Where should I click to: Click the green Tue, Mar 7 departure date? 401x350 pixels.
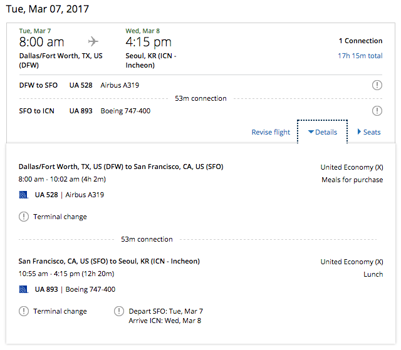click(35, 31)
